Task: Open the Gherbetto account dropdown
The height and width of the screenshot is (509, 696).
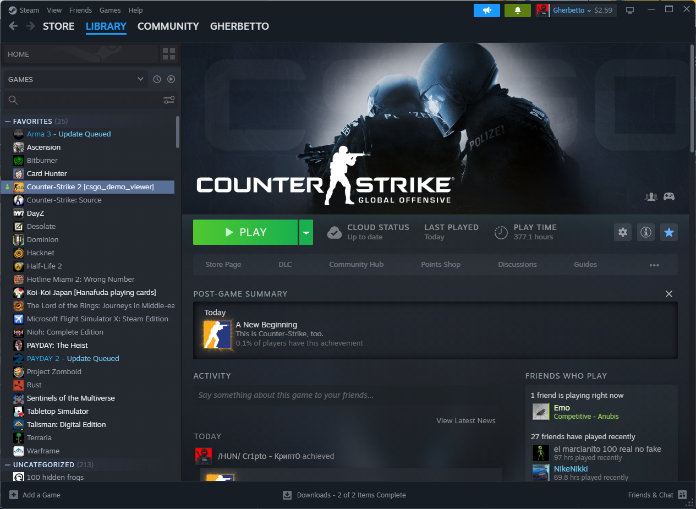Action: pos(572,10)
